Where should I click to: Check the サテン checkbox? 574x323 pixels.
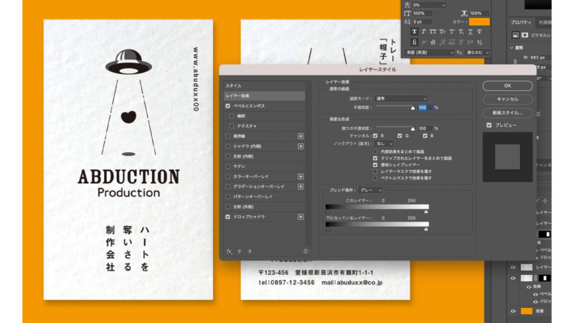click(227, 167)
